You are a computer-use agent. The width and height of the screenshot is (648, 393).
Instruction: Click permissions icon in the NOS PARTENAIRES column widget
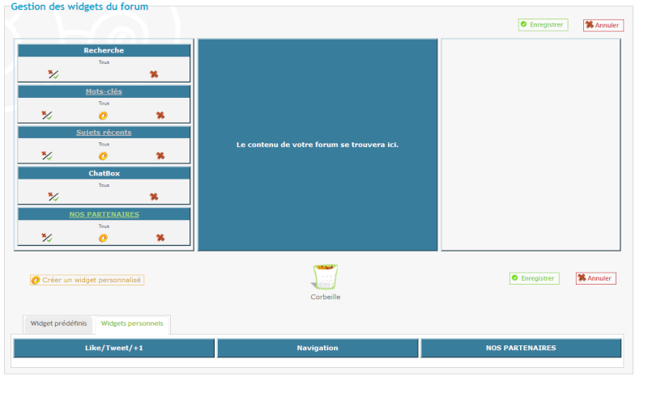click(x=47, y=238)
